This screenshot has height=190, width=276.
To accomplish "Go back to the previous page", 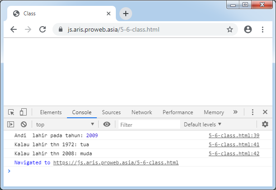I will click(14, 29).
